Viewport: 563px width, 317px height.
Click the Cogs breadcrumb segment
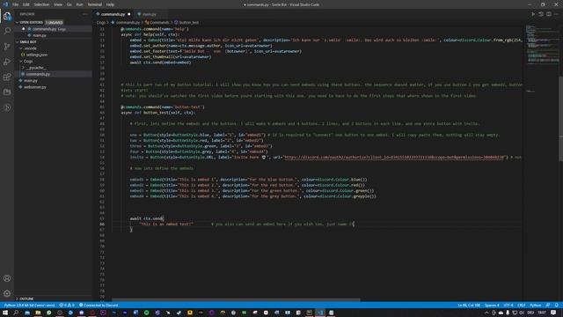(x=101, y=22)
